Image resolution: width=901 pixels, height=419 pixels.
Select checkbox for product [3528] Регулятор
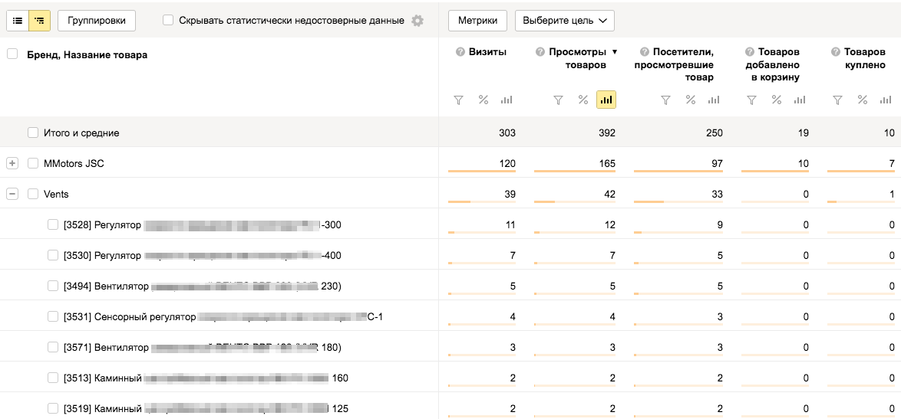pos(53,224)
